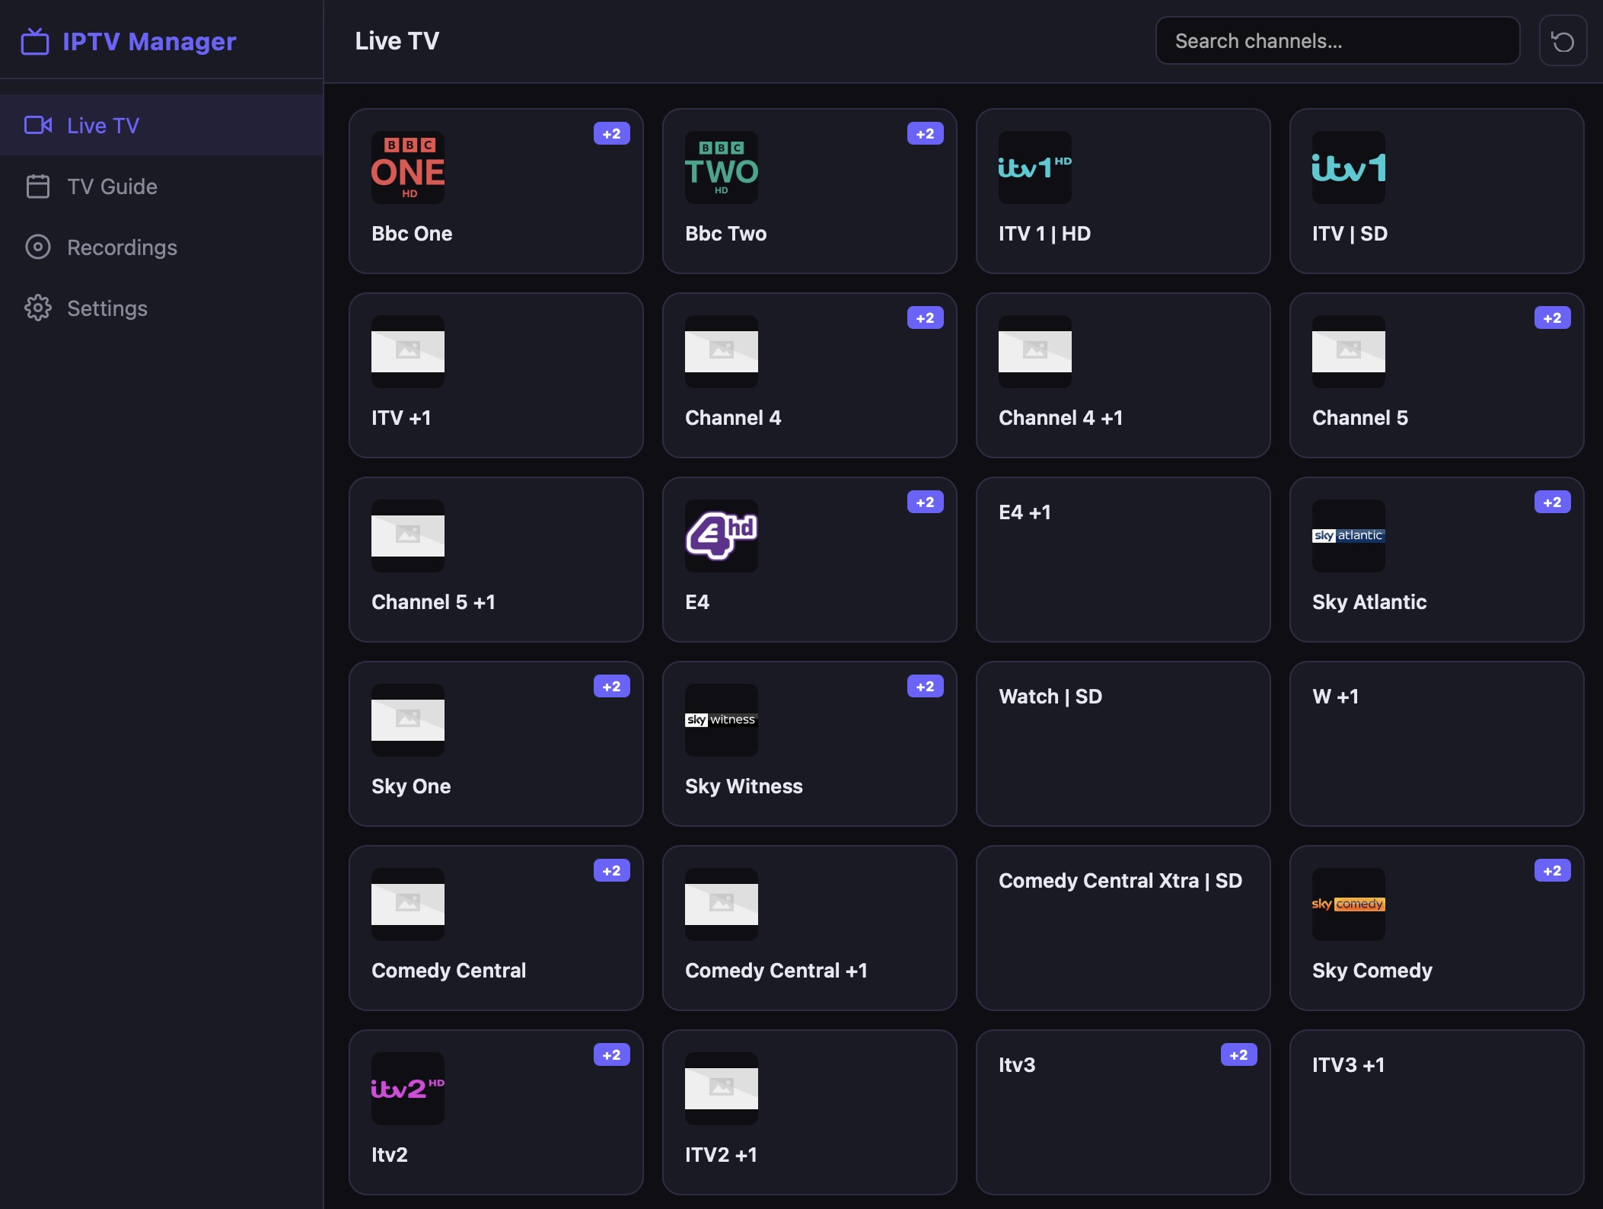Select the E4 +1 channel card
This screenshot has width=1603, height=1209.
1123,560
